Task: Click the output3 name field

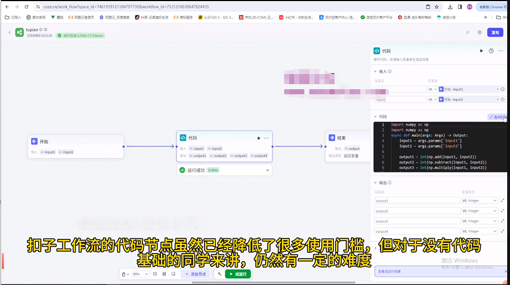Action: [x=418, y=221]
